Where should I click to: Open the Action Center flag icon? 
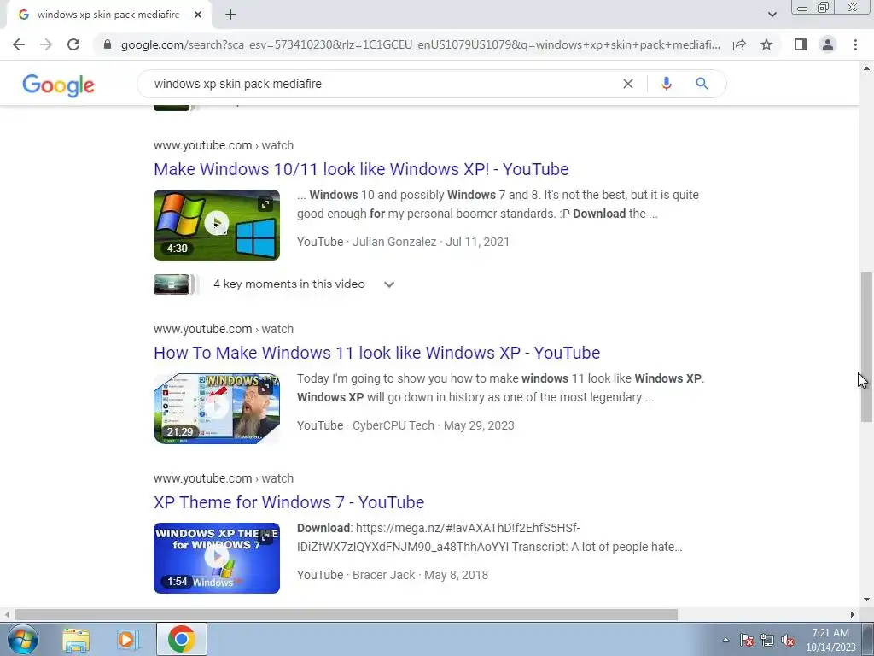point(747,640)
